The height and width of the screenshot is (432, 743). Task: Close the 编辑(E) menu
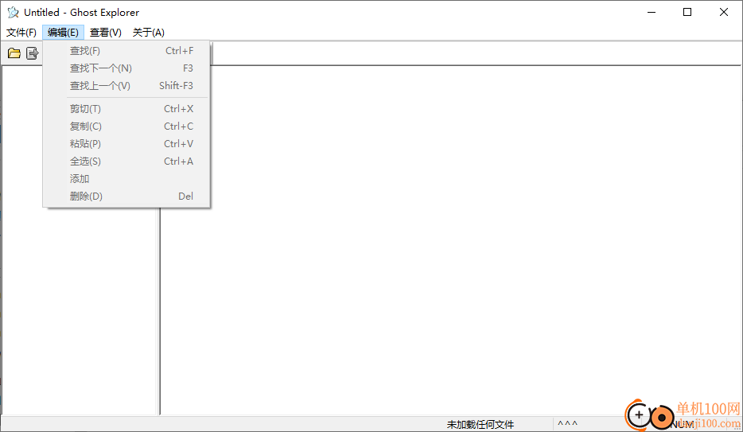coord(63,32)
